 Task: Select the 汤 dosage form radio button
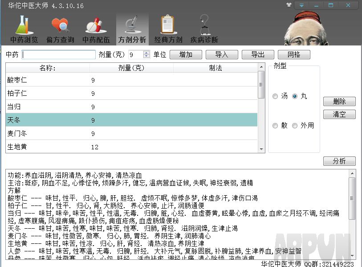tap(275, 96)
